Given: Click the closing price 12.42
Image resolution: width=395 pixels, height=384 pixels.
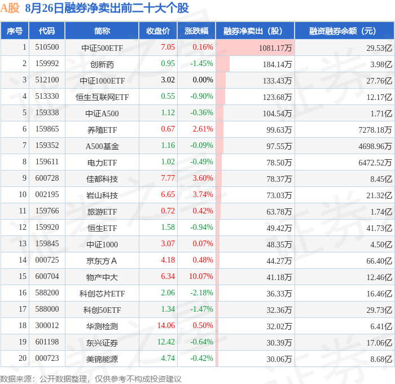Looking at the screenshot, I should [x=166, y=342].
